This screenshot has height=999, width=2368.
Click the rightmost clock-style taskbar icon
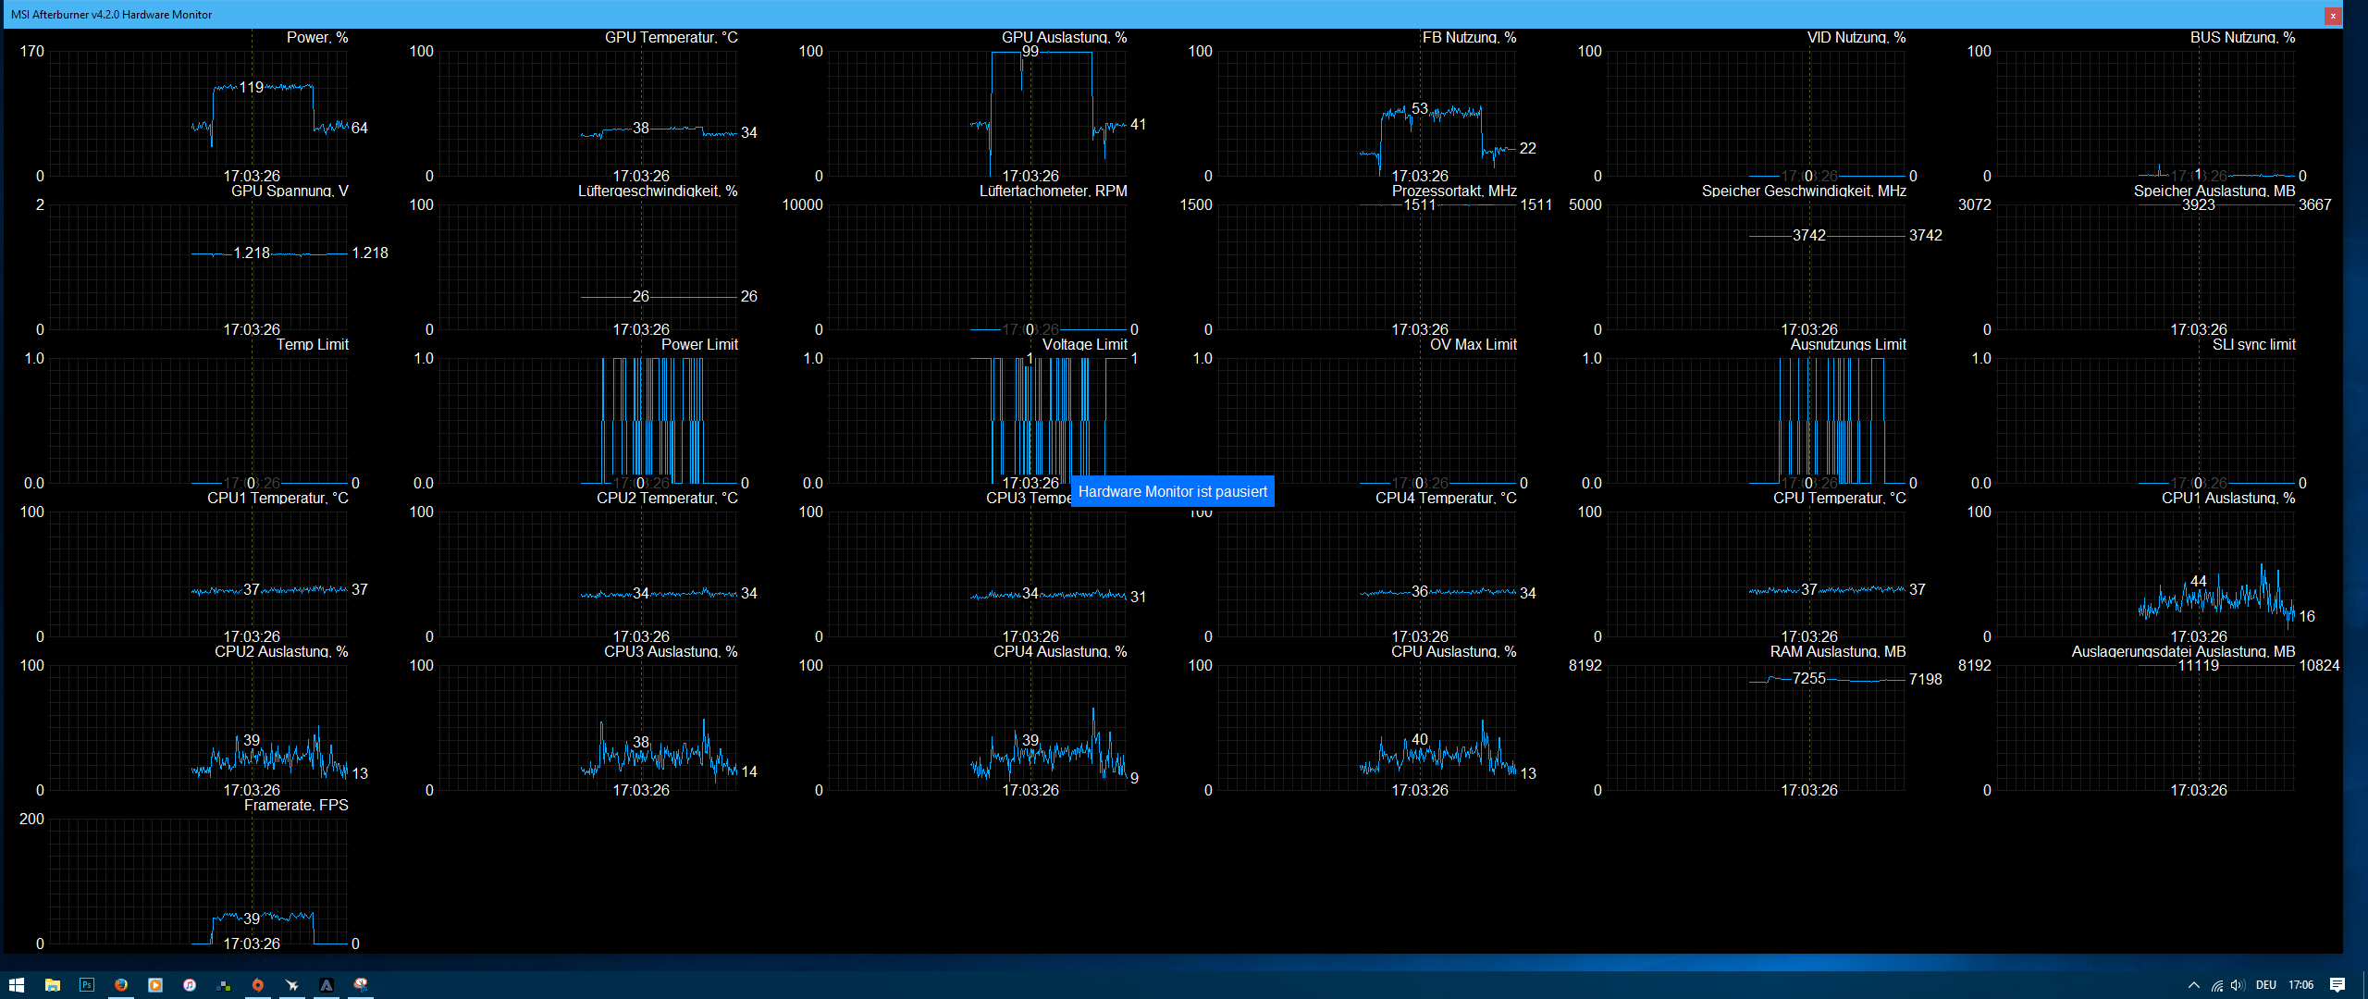point(361,985)
